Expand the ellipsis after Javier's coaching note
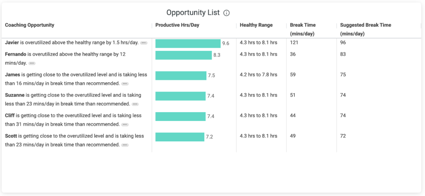This screenshot has height=196, width=425. [x=144, y=43]
